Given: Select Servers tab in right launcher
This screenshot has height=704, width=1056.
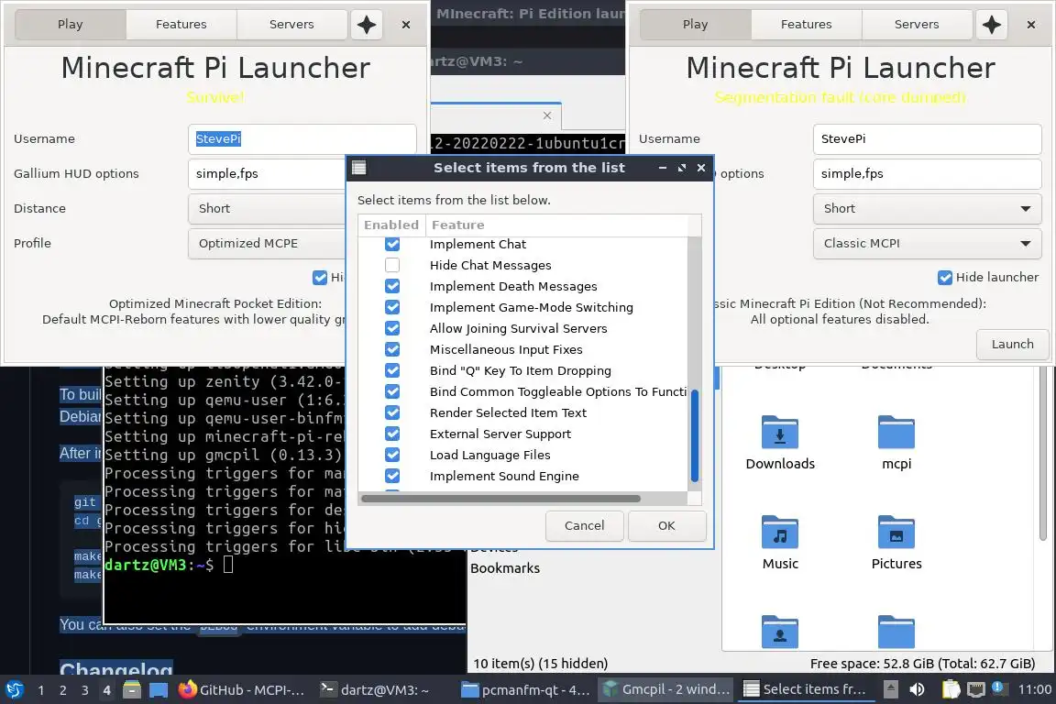Looking at the screenshot, I should coord(917,25).
